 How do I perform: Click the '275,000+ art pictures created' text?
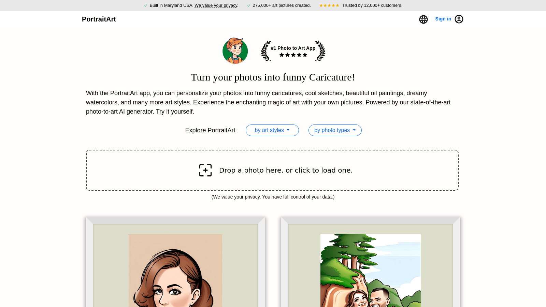click(282, 5)
